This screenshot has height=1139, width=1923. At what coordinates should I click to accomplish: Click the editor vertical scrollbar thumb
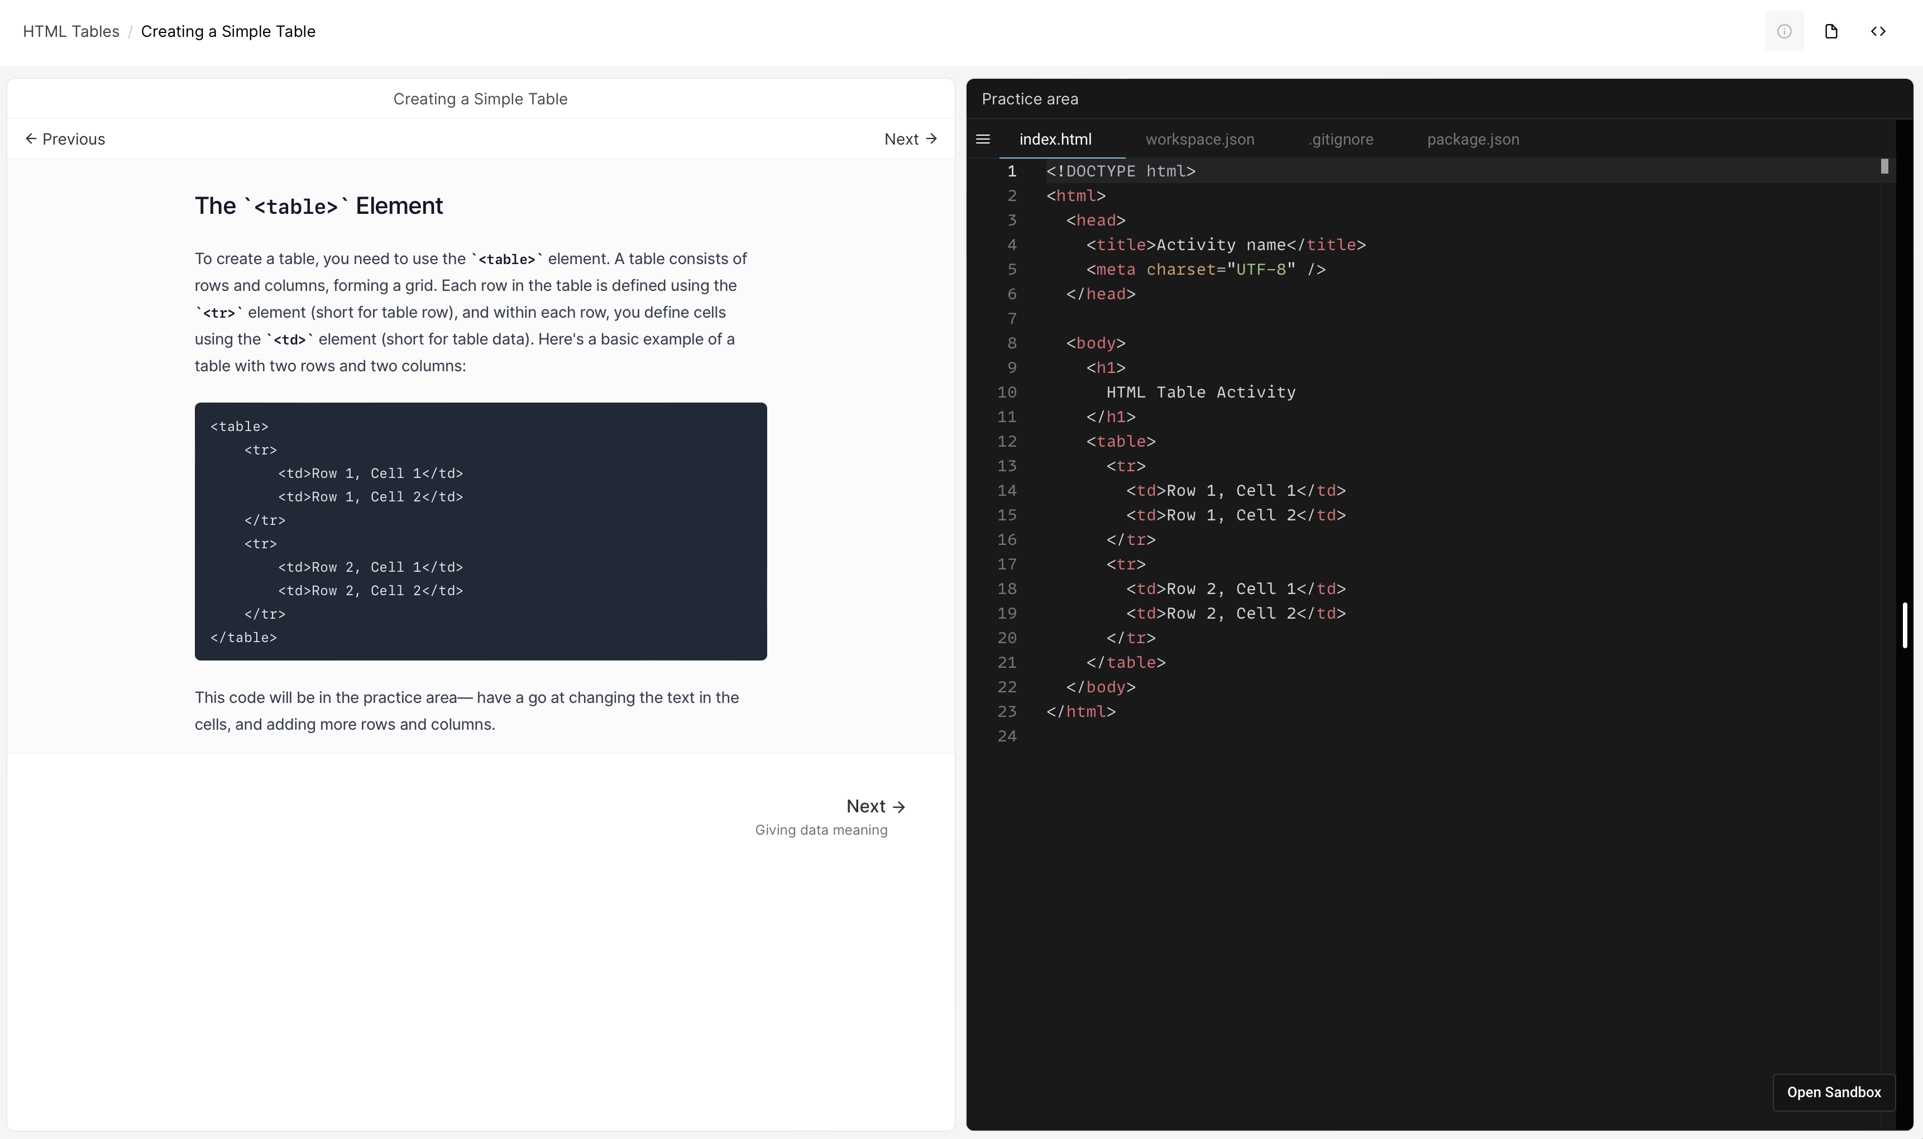click(x=1905, y=625)
